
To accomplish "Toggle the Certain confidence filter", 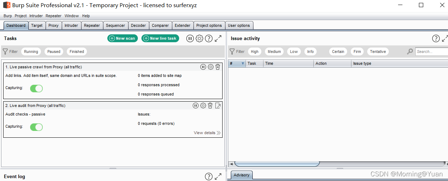I will [x=338, y=52].
